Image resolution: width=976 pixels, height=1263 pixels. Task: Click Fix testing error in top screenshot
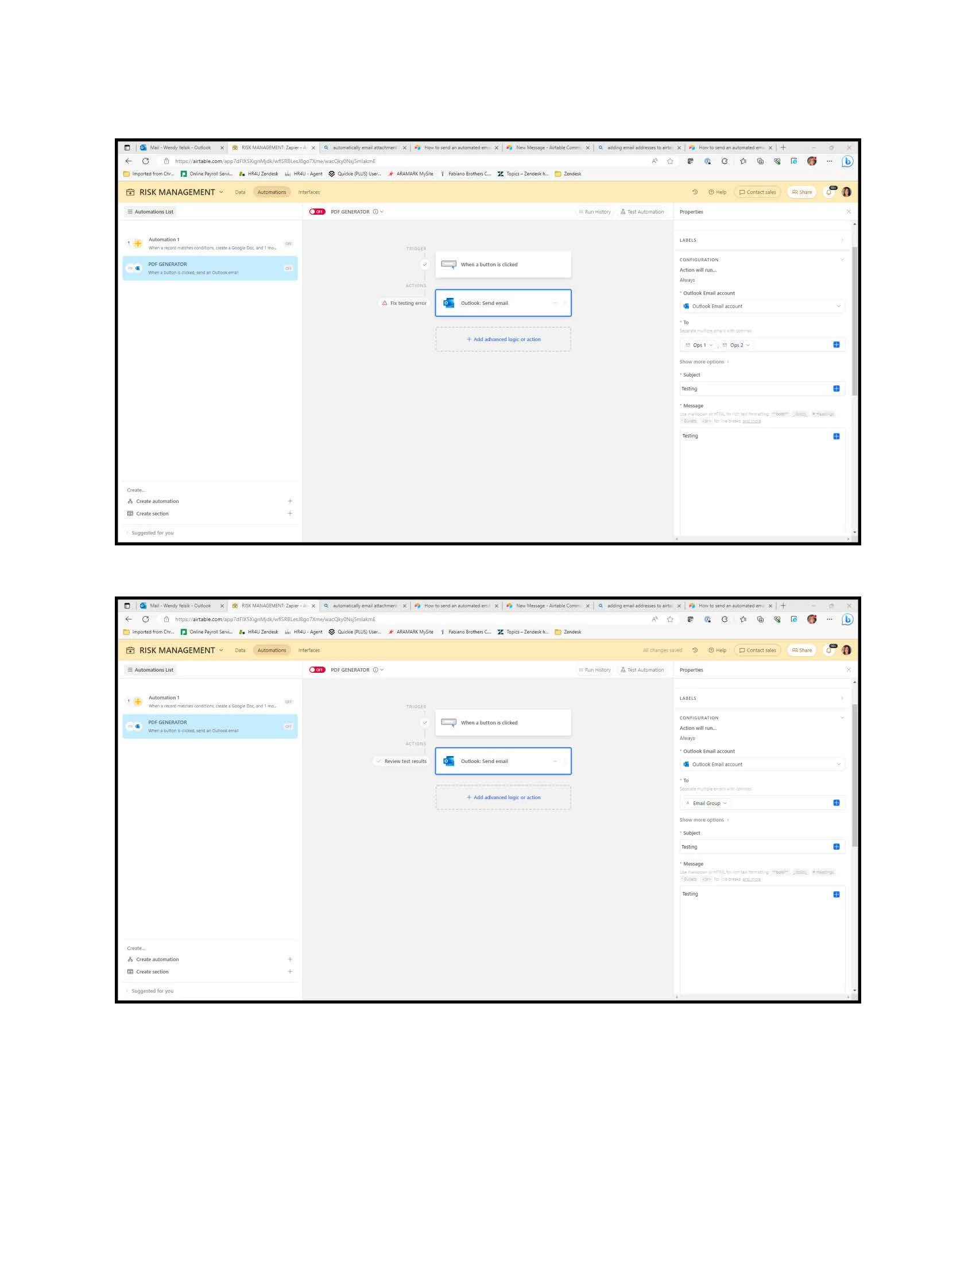404,303
